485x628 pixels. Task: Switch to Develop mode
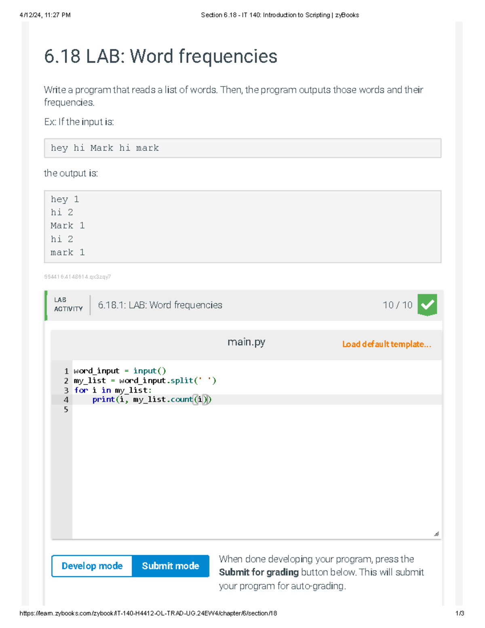point(91,566)
